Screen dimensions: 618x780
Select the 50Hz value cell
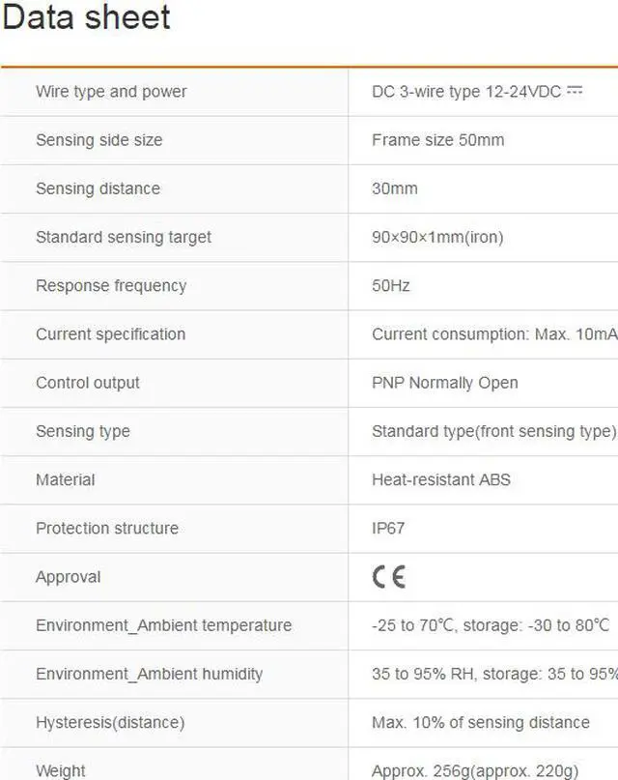click(390, 286)
